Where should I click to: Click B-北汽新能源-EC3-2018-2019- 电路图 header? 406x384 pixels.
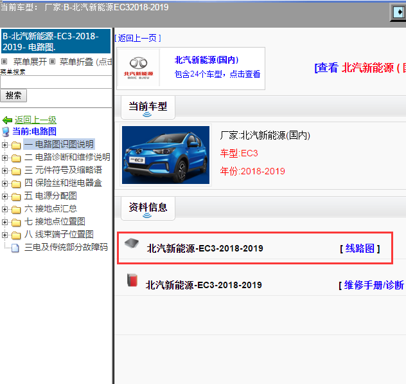[x=56, y=41]
